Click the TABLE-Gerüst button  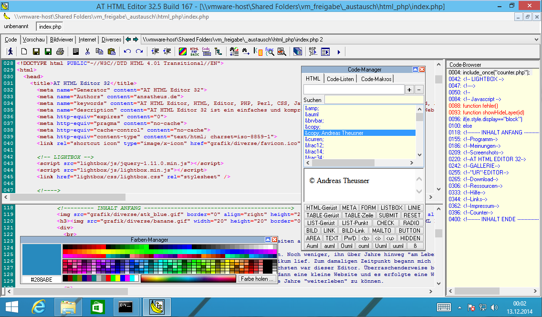coord(323,215)
